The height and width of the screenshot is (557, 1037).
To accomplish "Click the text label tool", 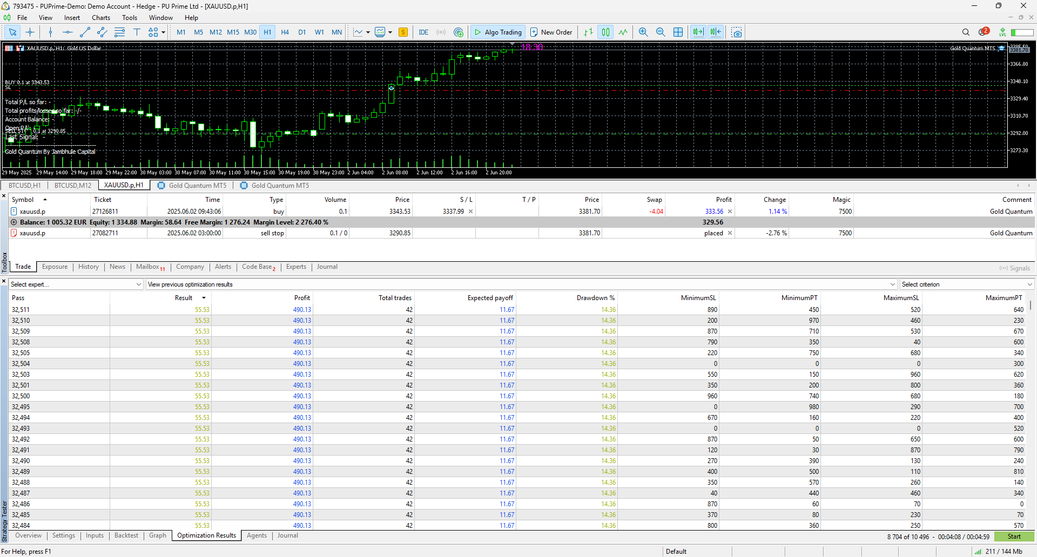I will pyautogui.click(x=137, y=32).
